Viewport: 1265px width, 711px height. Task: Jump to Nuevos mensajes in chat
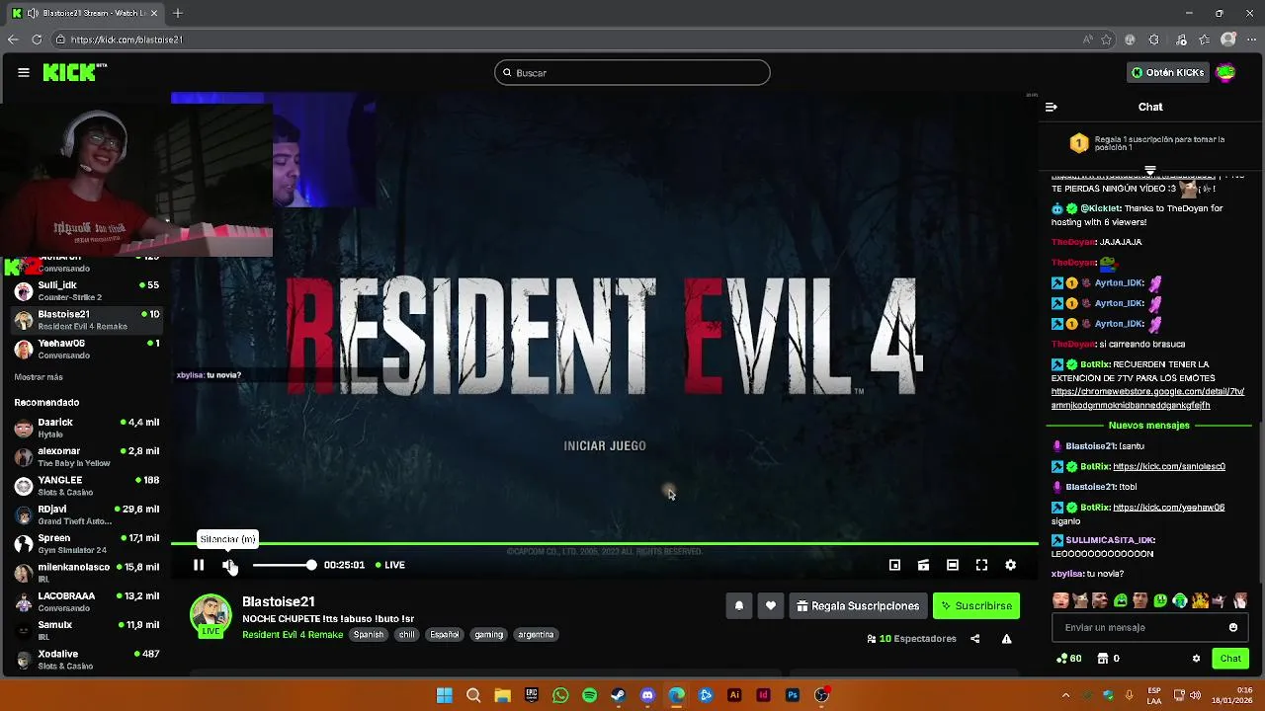click(1148, 425)
